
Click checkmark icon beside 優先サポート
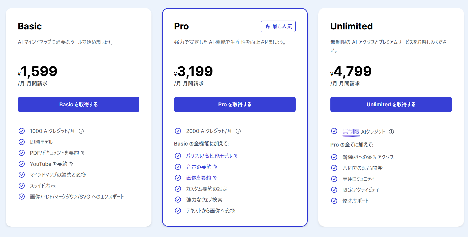[x=334, y=201]
